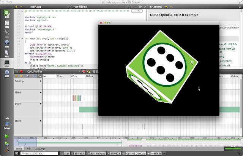Expand the second timeline category below Painting
The width and height of the screenshot is (243, 156).
(x=41, y=92)
